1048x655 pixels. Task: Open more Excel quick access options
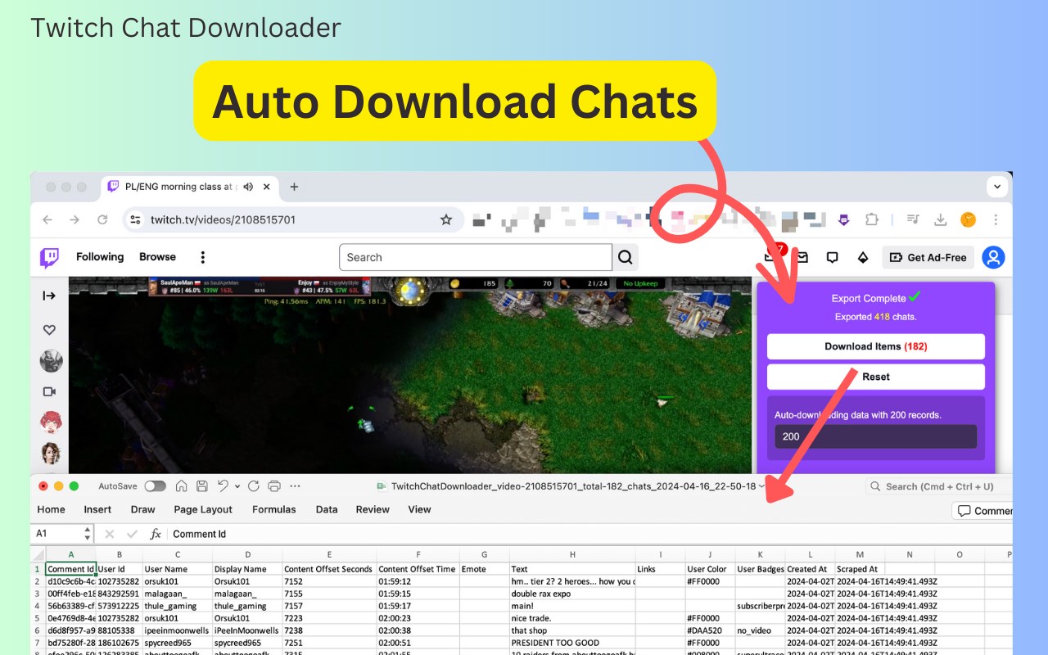coord(296,486)
